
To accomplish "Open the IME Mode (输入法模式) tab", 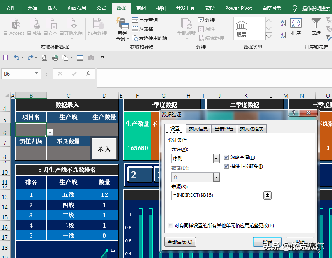I will click(252, 129).
